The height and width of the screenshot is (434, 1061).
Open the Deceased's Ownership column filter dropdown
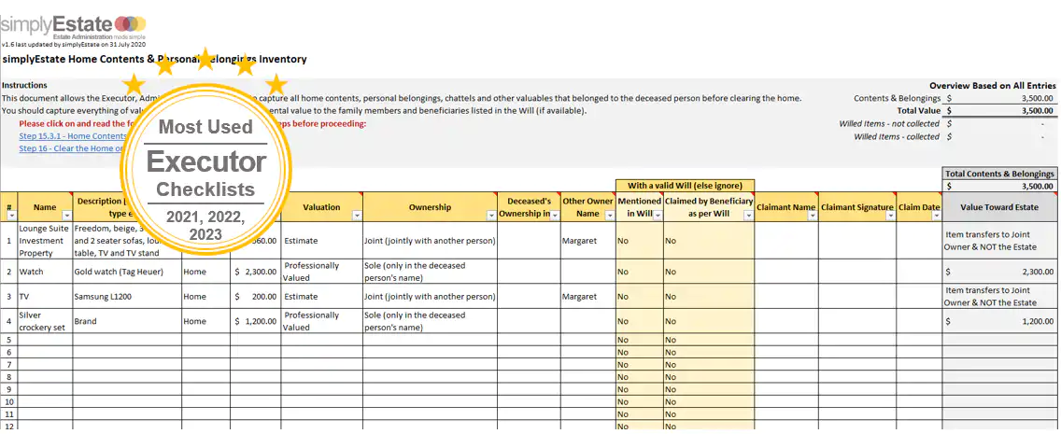coord(555,216)
